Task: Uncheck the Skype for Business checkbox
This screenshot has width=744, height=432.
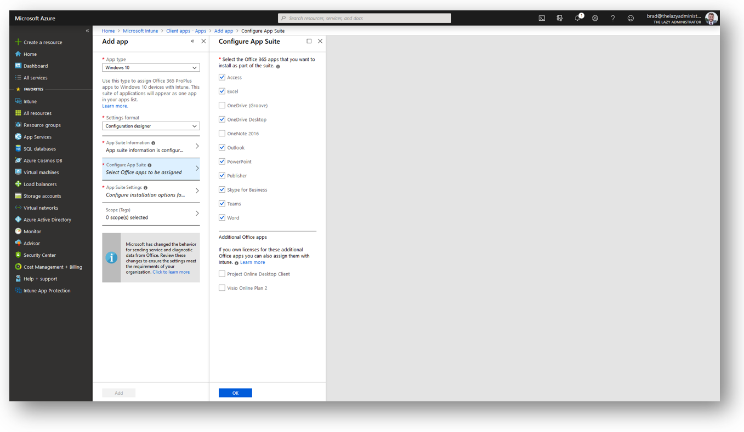Action: click(222, 189)
